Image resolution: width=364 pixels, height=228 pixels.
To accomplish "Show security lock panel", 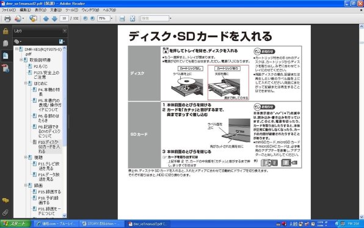I will tap(5, 31).
